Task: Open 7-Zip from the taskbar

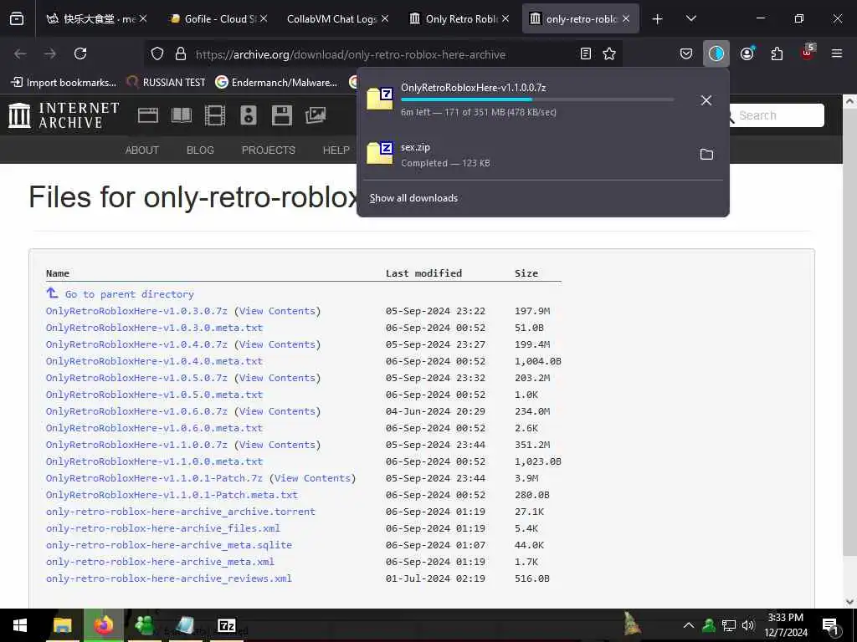Action: [x=226, y=625]
